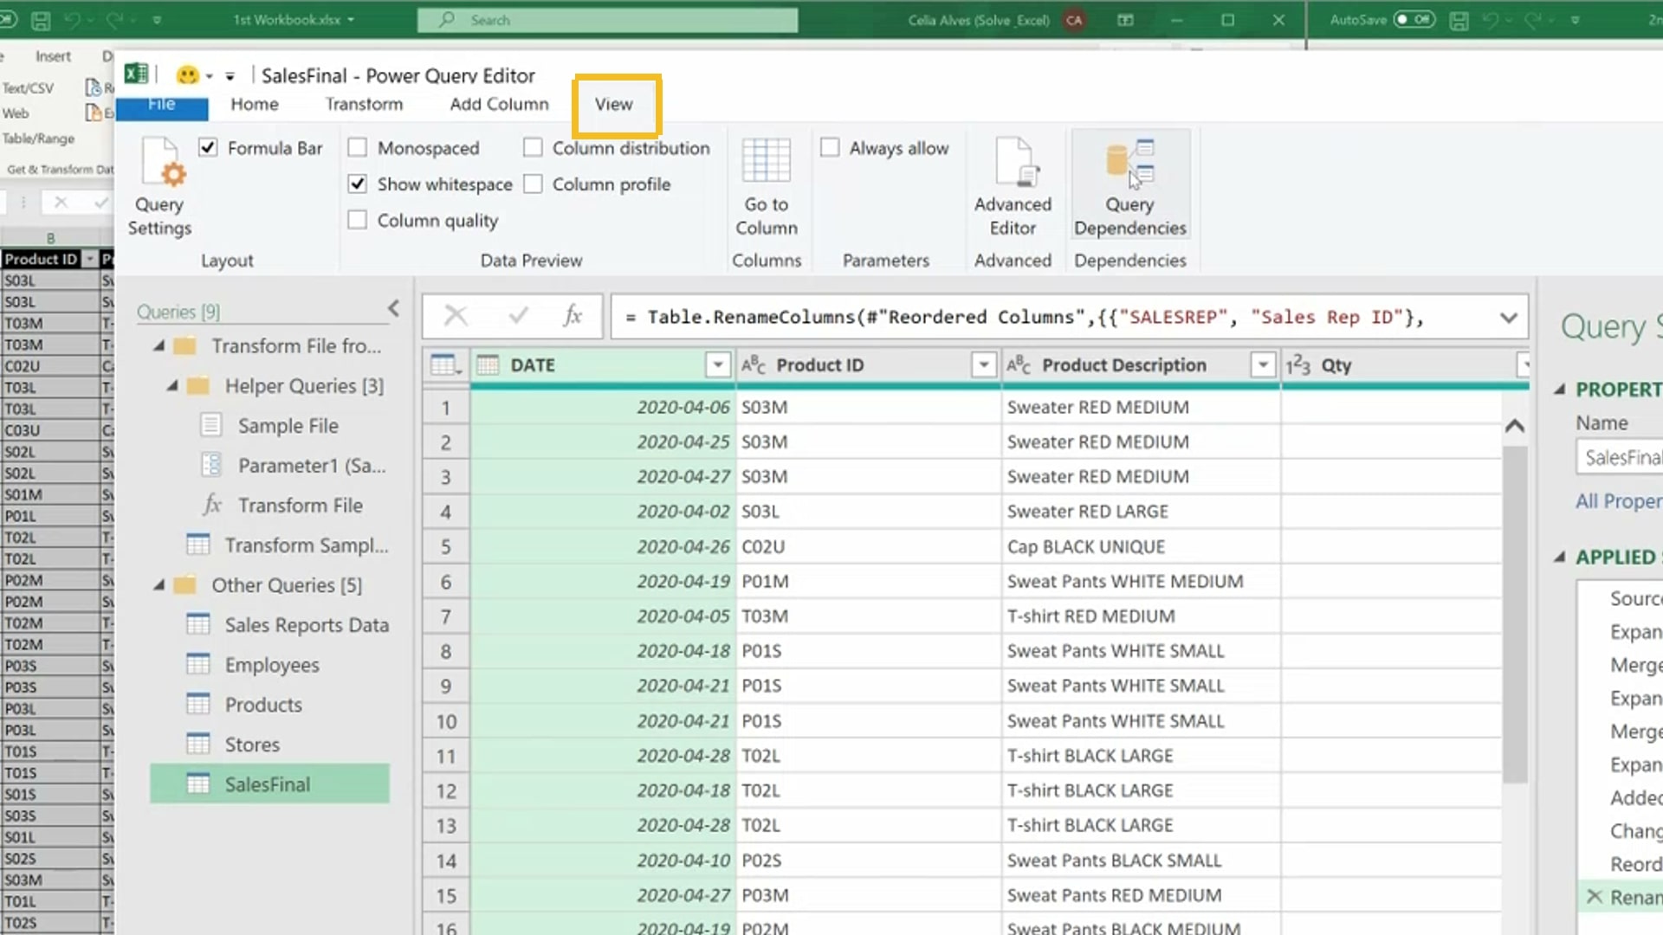
Task: Select the Source applied step
Action: [1635, 598]
